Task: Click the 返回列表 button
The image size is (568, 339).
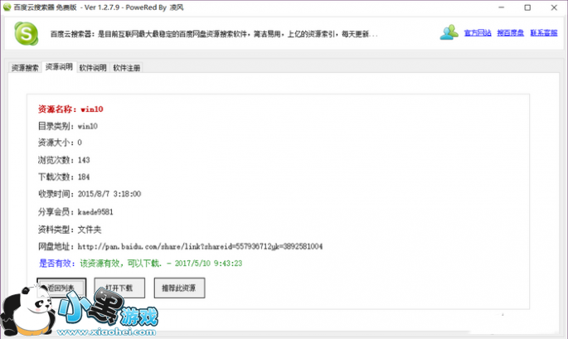Action: [61, 288]
